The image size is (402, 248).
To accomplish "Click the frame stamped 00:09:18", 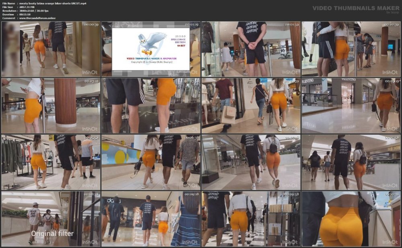I will point(151,219).
